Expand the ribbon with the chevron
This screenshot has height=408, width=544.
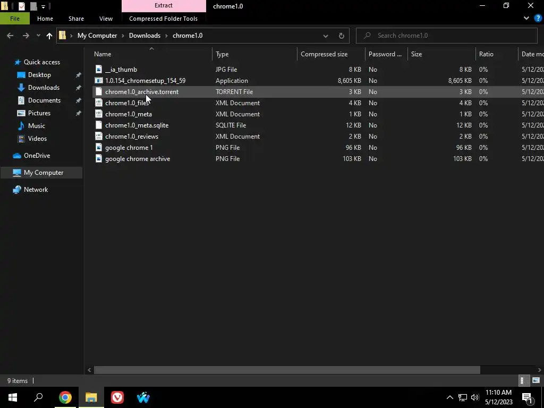(x=526, y=19)
